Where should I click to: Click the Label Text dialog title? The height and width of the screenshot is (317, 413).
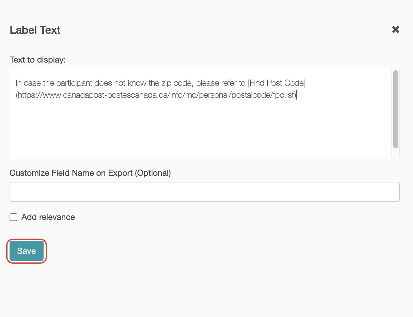(35, 30)
